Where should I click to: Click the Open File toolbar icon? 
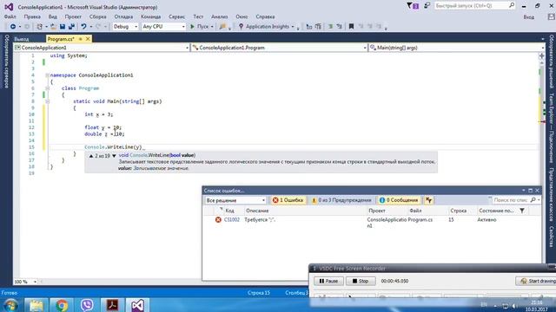[x=53, y=27]
